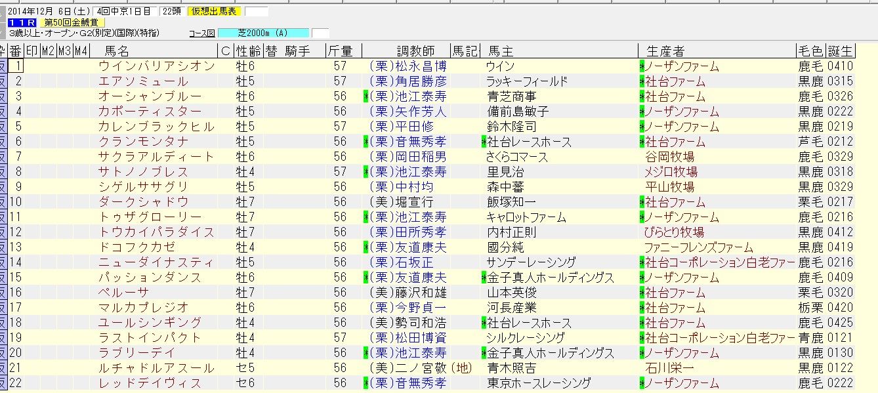Image resolution: width=878 pixels, height=393 pixels.
Task: Click the 4回中京1日目 field
Action: [x=123, y=11]
